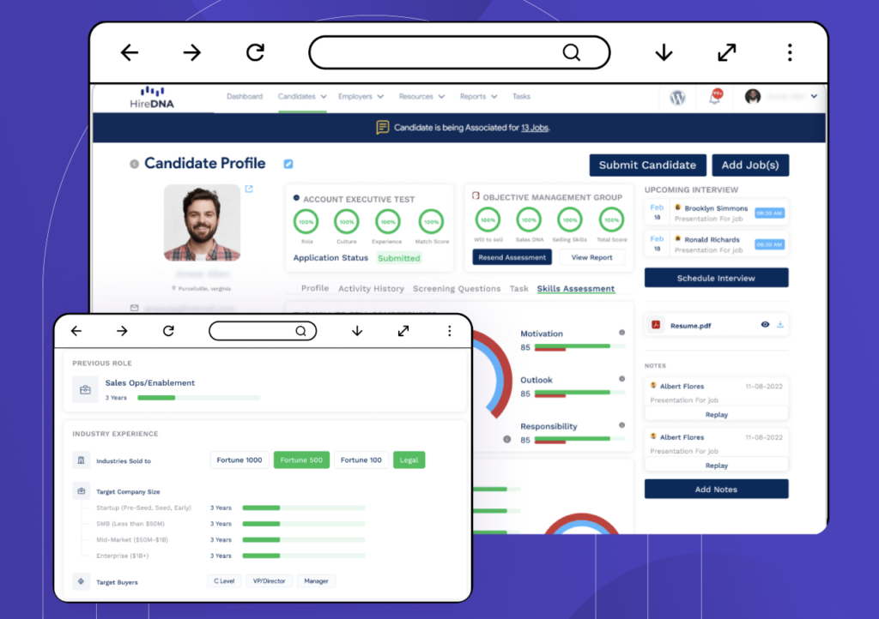Screen dimensions: 879x619
Task: Expand the Employers dropdown menu
Action: coord(361,96)
